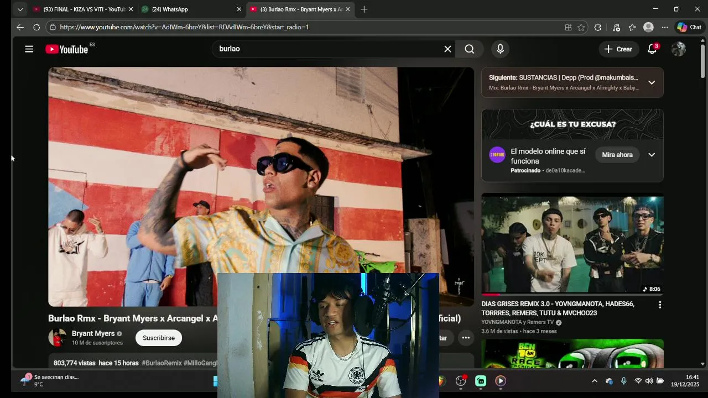
Task: Open the notifications bell
Action: pyautogui.click(x=652, y=49)
